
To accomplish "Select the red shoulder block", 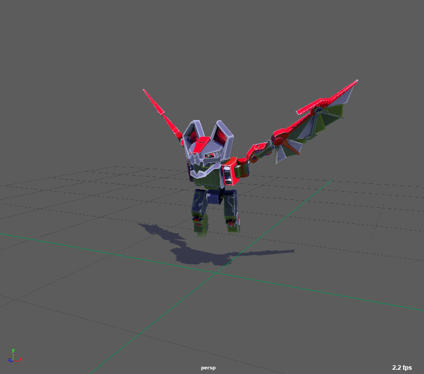I will [x=229, y=173].
